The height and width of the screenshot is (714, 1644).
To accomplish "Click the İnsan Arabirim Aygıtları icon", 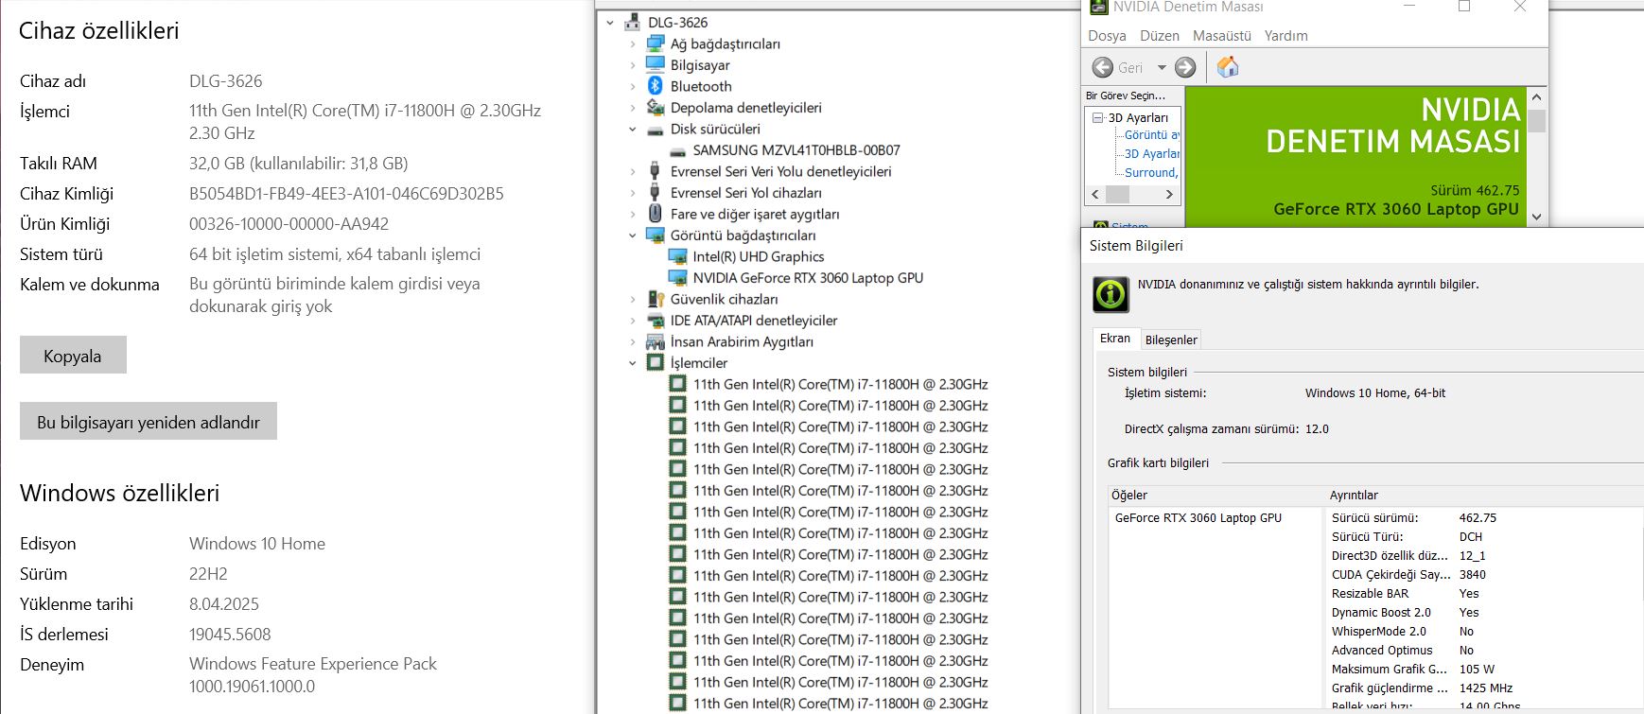I will click(656, 341).
